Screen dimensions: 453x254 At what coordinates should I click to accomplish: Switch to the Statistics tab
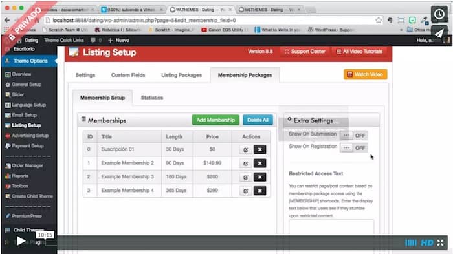[x=152, y=98]
